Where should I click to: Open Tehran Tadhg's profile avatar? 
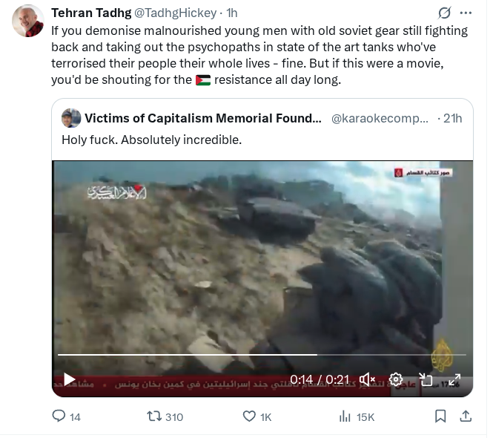(x=28, y=21)
